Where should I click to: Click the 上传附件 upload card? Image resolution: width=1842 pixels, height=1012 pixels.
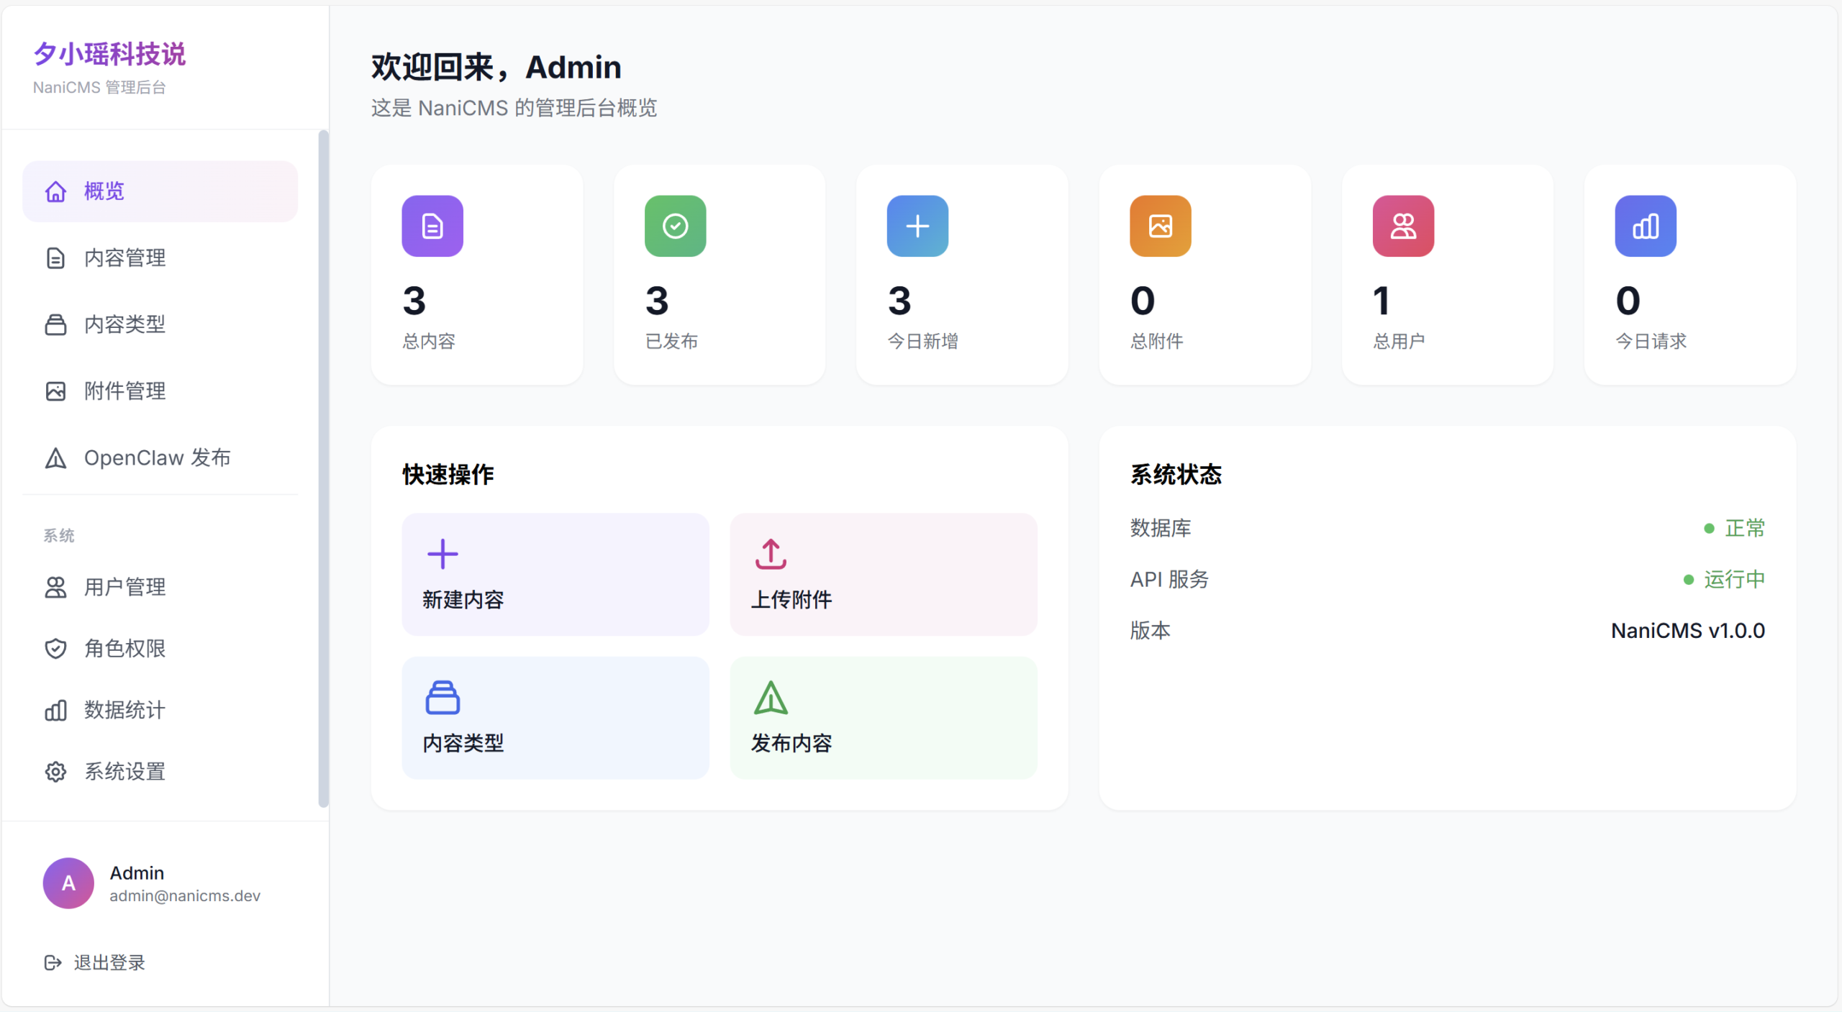(883, 575)
